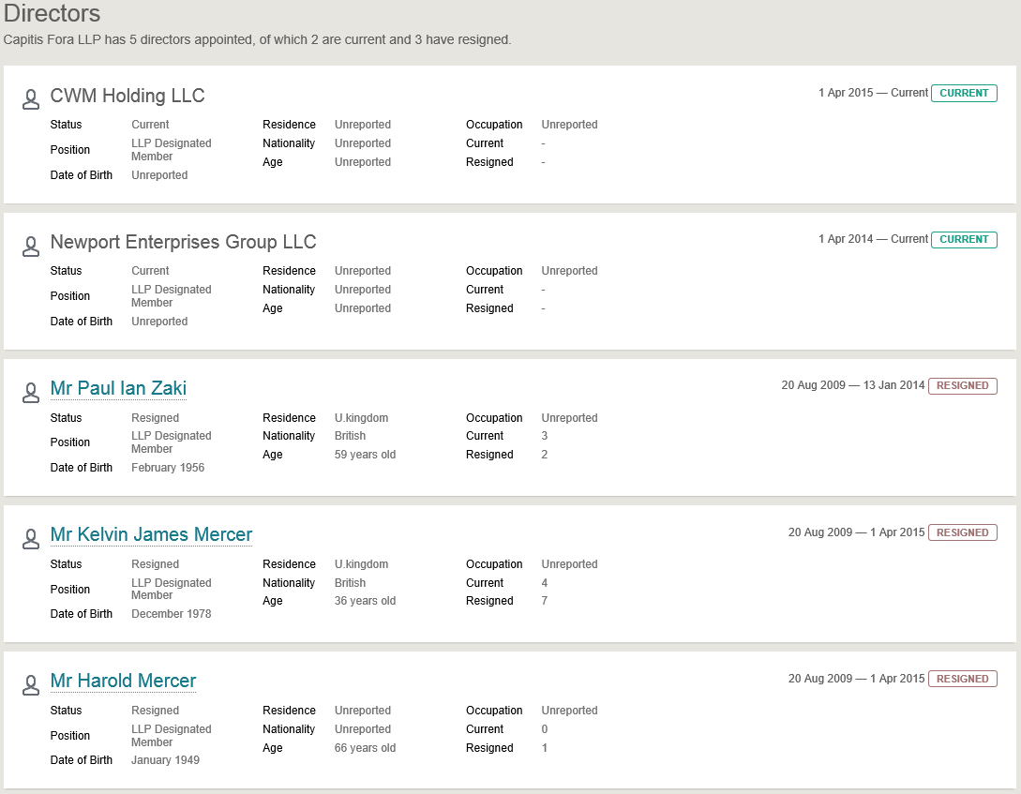This screenshot has height=794, width=1021.
Task: Click the 'Residence' label in Mr Paul Ian Zaki's card
Action: click(289, 418)
